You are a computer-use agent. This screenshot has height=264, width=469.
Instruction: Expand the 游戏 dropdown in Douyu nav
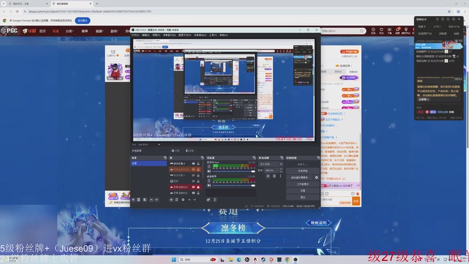[114, 31]
